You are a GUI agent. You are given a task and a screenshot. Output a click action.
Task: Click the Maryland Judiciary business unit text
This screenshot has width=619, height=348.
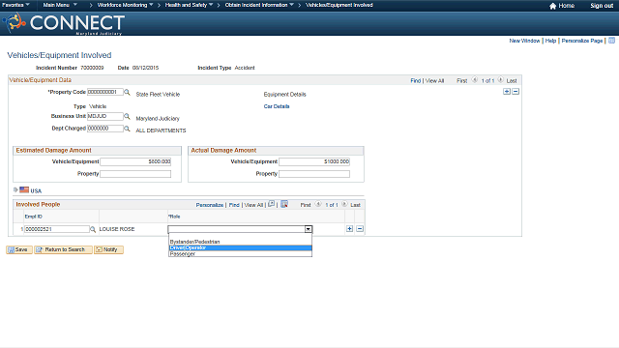(x=158, y=118)
